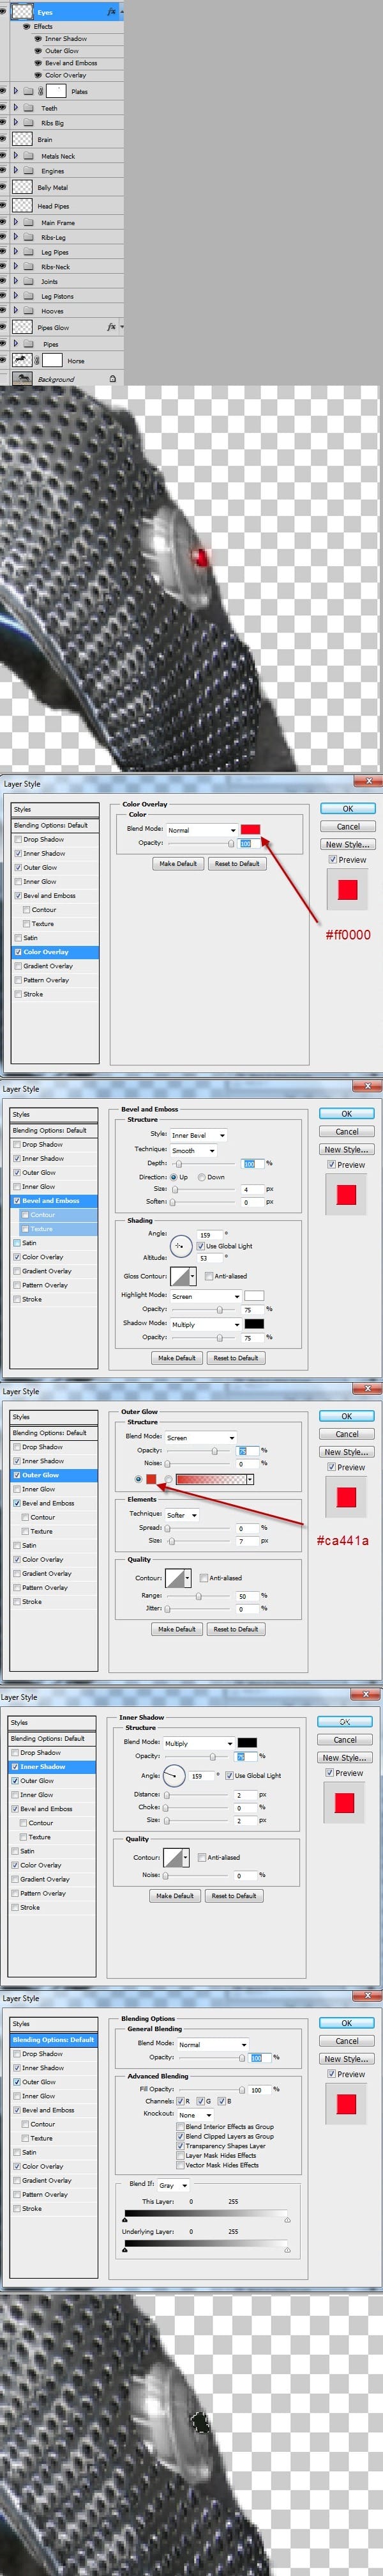This screenshot has height=2576, width=383.
Task: Expand the Leg Pistons layer group
Action: pos(15,296)
